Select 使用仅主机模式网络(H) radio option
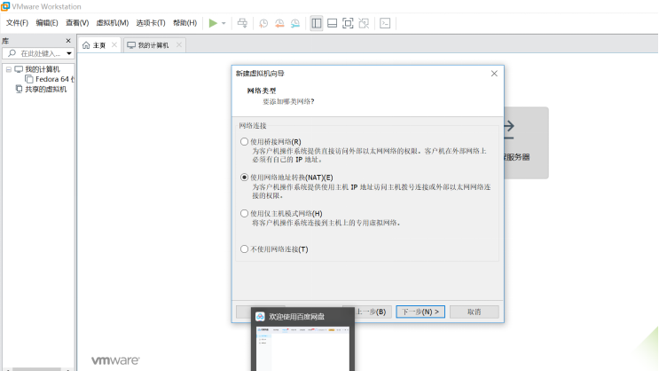 [x=244, y=213]
